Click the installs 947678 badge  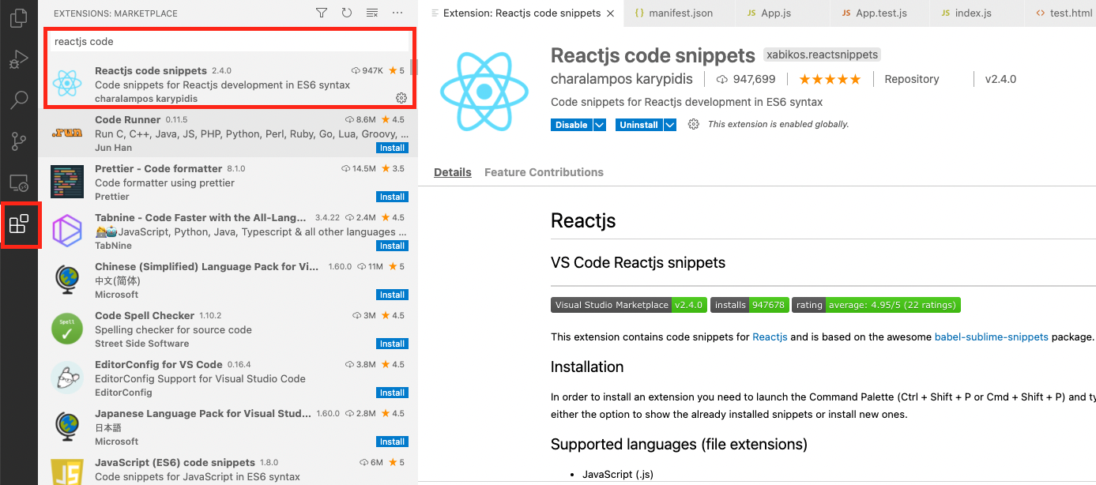(749, 305)
